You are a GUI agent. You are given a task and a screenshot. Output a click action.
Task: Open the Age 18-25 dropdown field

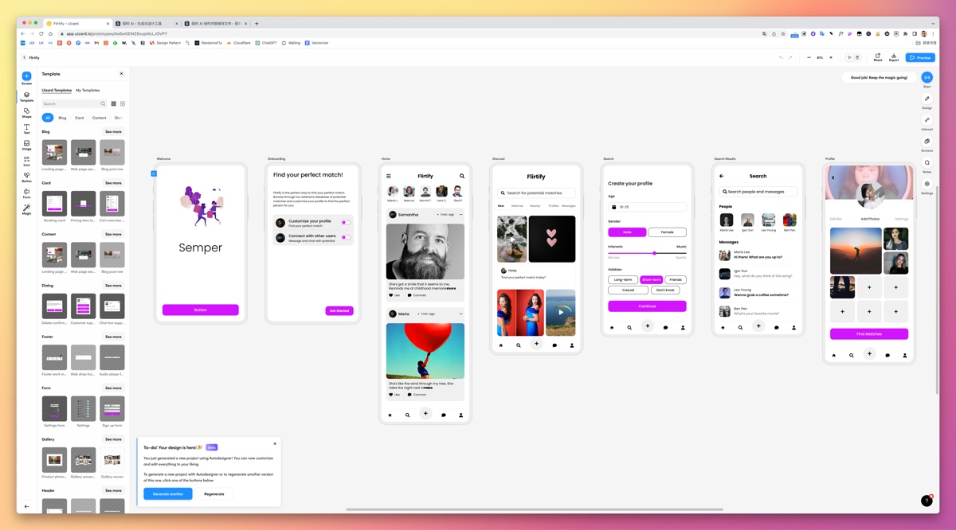click(647, 207)
